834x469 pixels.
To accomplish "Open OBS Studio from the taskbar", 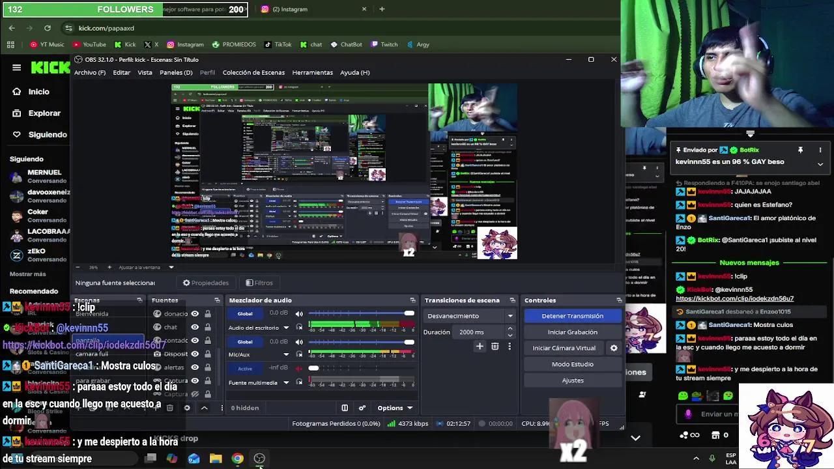I will point(259,459).
